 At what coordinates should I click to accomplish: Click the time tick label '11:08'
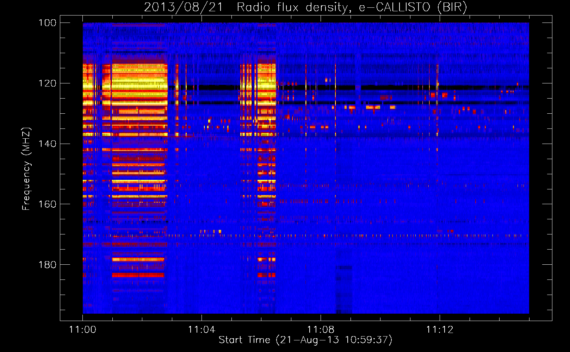[x=321, y=330]
